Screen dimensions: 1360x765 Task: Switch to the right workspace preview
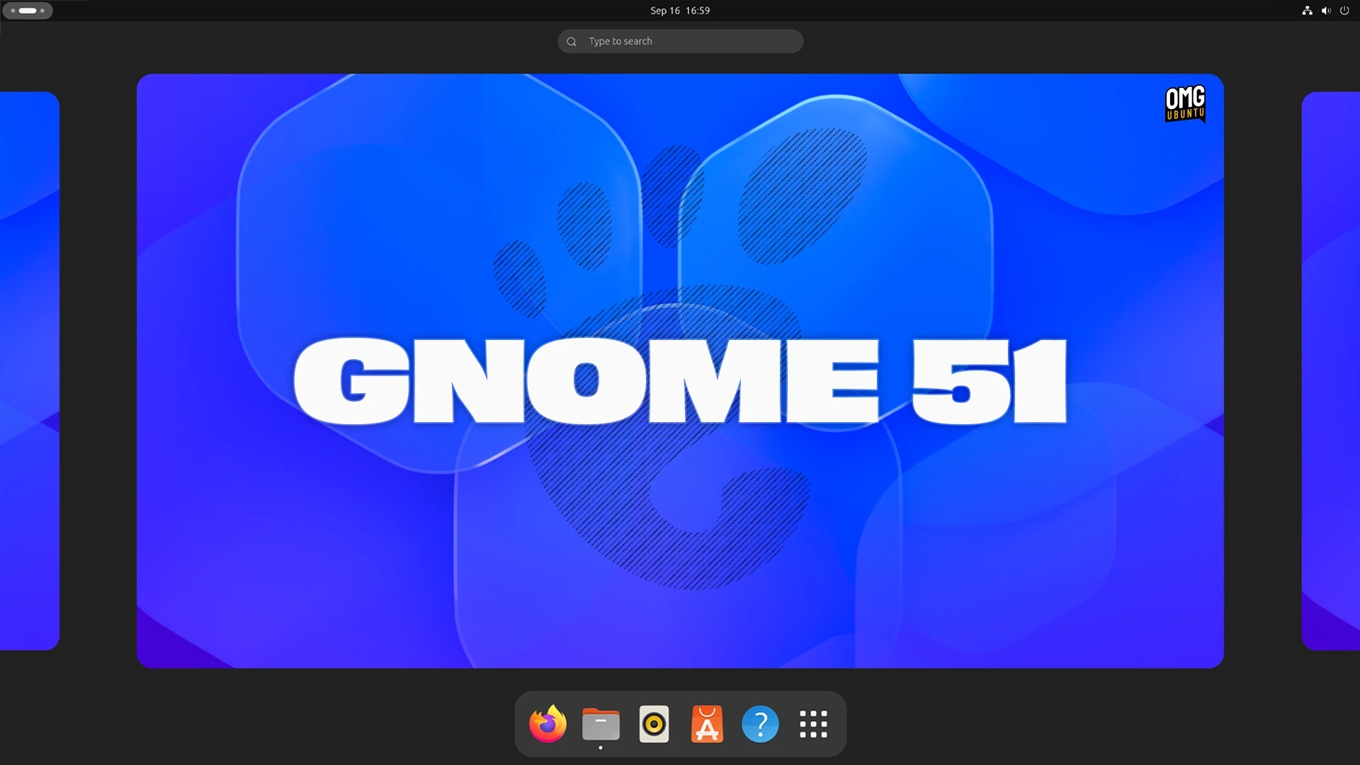(1331, 370)
